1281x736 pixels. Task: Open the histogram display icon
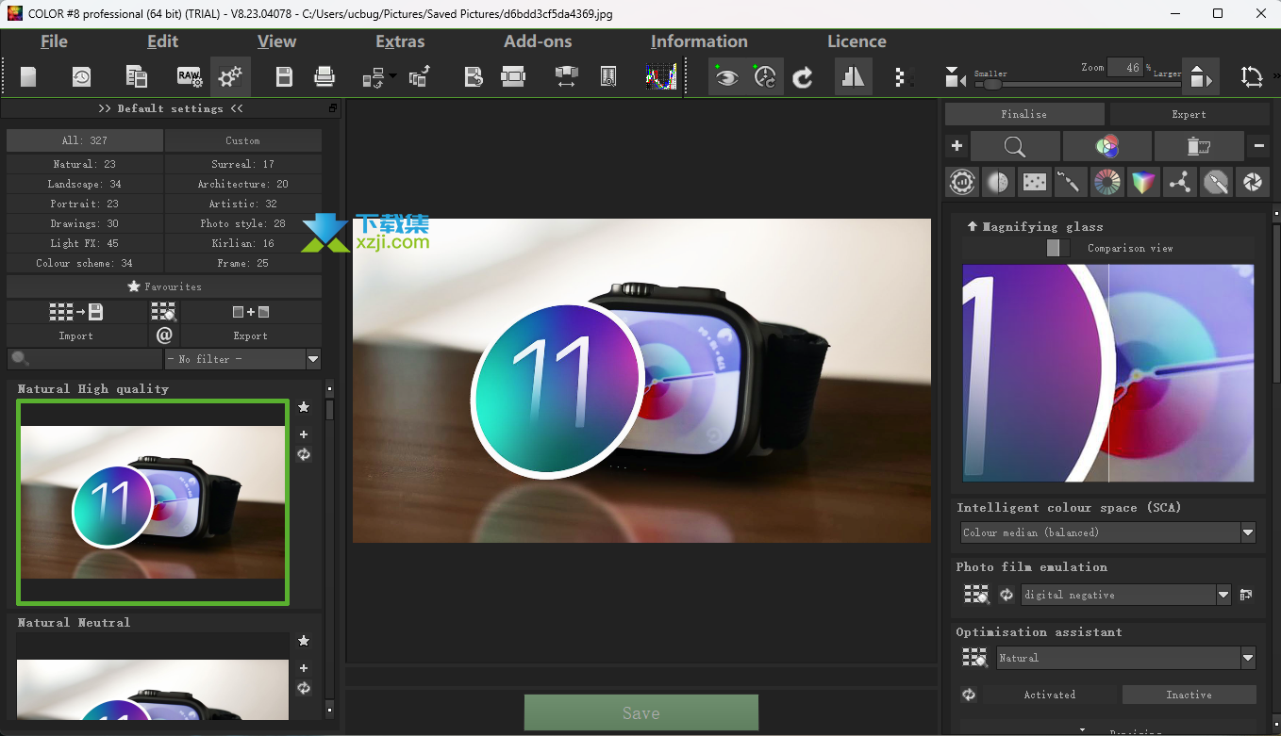[661, 77]
